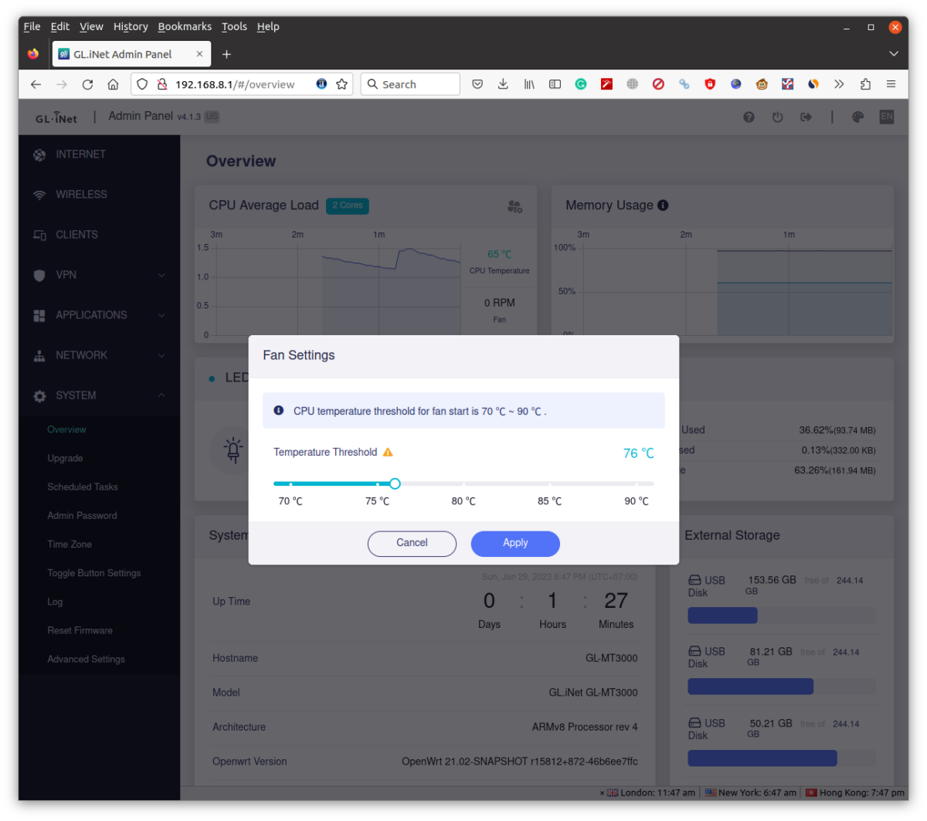927x821 pixels.
Task: Bookmark this page with star icon
Action: click(x=341, y=84)
